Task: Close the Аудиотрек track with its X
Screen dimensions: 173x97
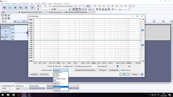Action: [x=2, y=26]
